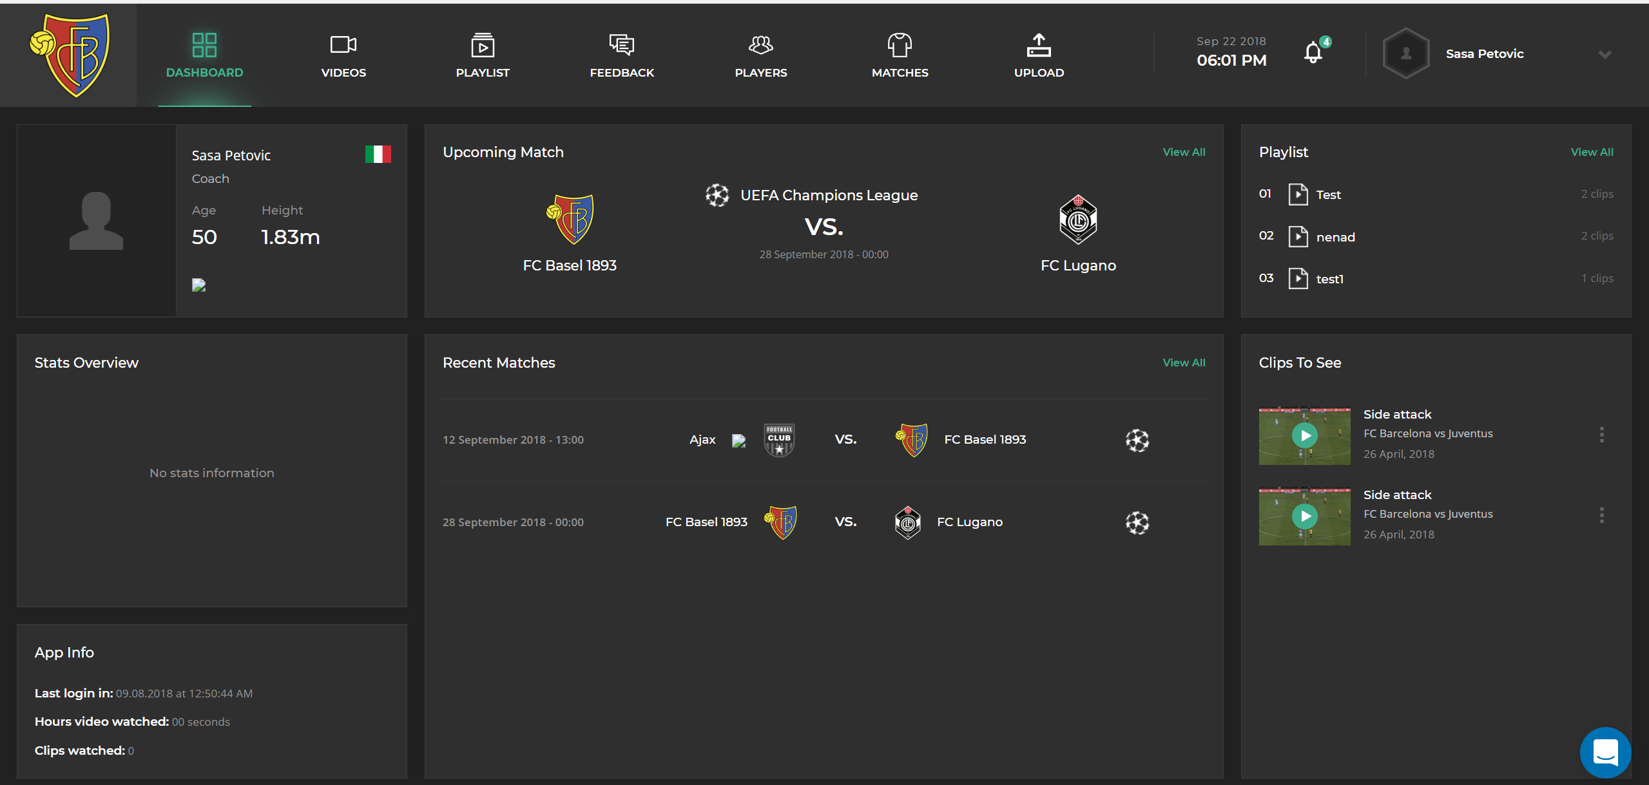The image size is (1649, 785).
Task: Go to the Matches tab
Action: pyautogui.click(x=900, y=55)
